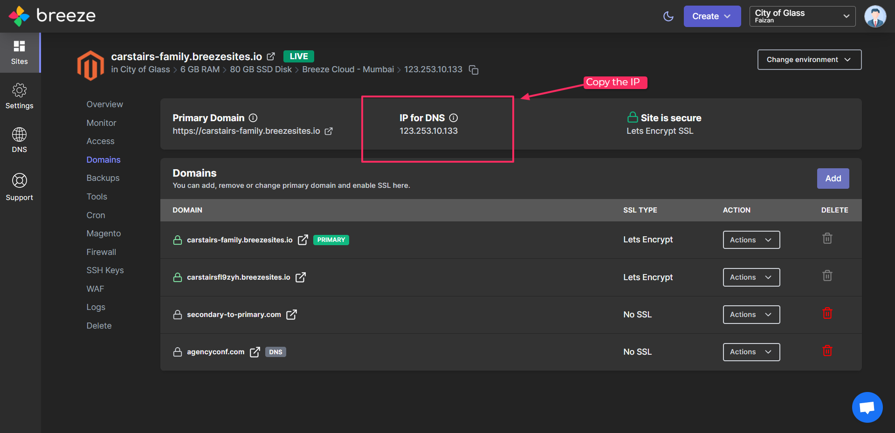Click disabled trash for carstairs-family.breezesites.io
Viewport: 895px width, 433px height.
(827, 238)
